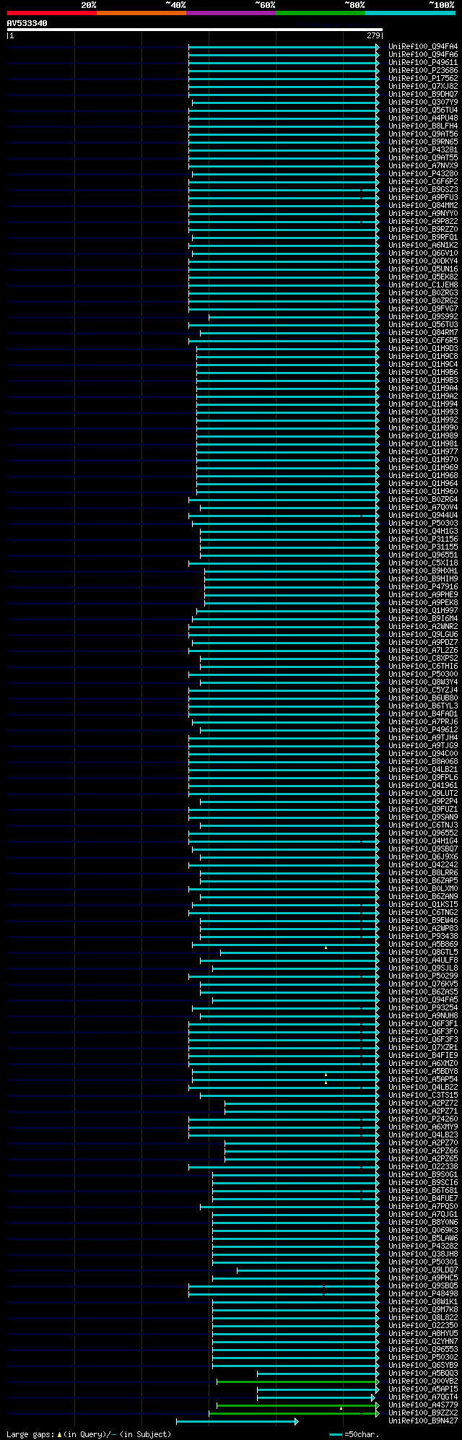Viewport: 462px width, 1440px height.
Task: Click the purple ~60% legend swatch
Action: pos(231,13)
